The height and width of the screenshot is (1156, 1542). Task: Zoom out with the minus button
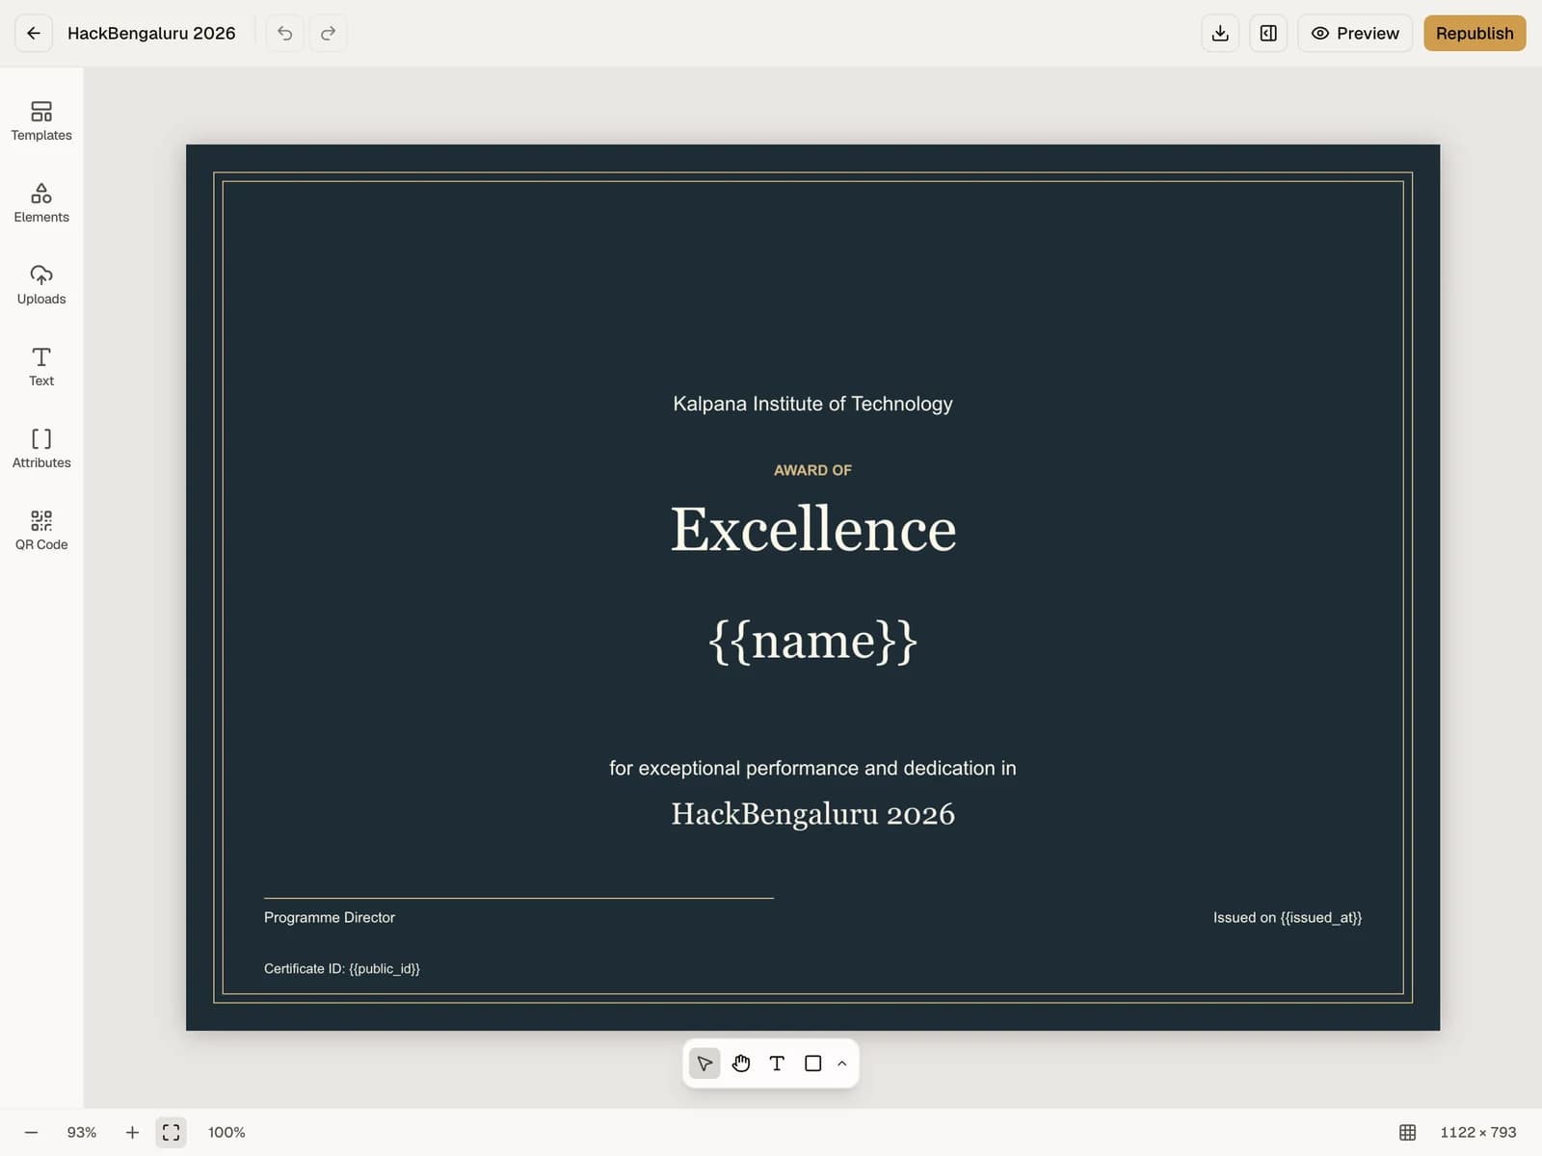[32, 1132]
